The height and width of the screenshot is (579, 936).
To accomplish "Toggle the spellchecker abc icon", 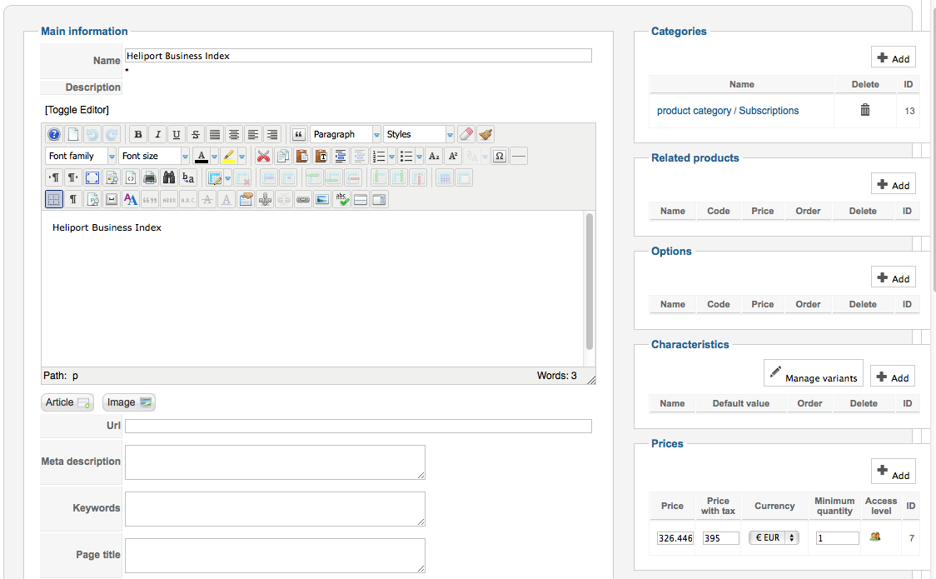I will coord(341,199).
